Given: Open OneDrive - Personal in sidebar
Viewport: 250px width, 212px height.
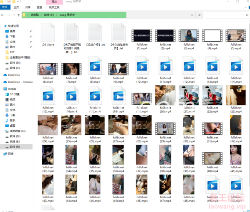Looking at the screenshot, I should pyautogui.click(x=18, y=82).
